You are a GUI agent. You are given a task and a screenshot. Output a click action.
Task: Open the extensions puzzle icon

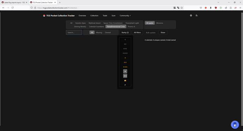[x=231, y=8]
